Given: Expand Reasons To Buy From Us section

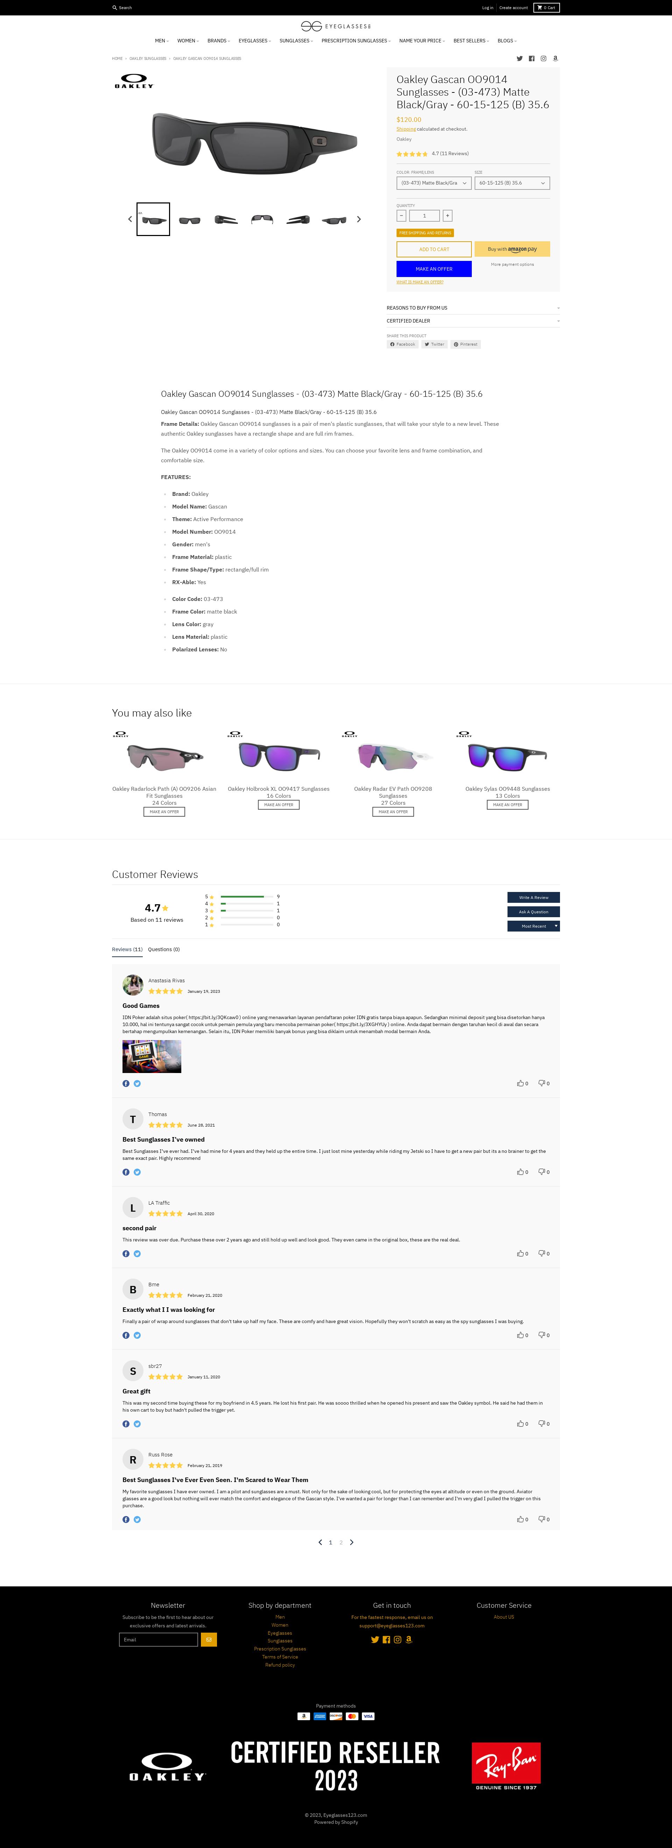Looking at the screenshot, I should 473,308.
